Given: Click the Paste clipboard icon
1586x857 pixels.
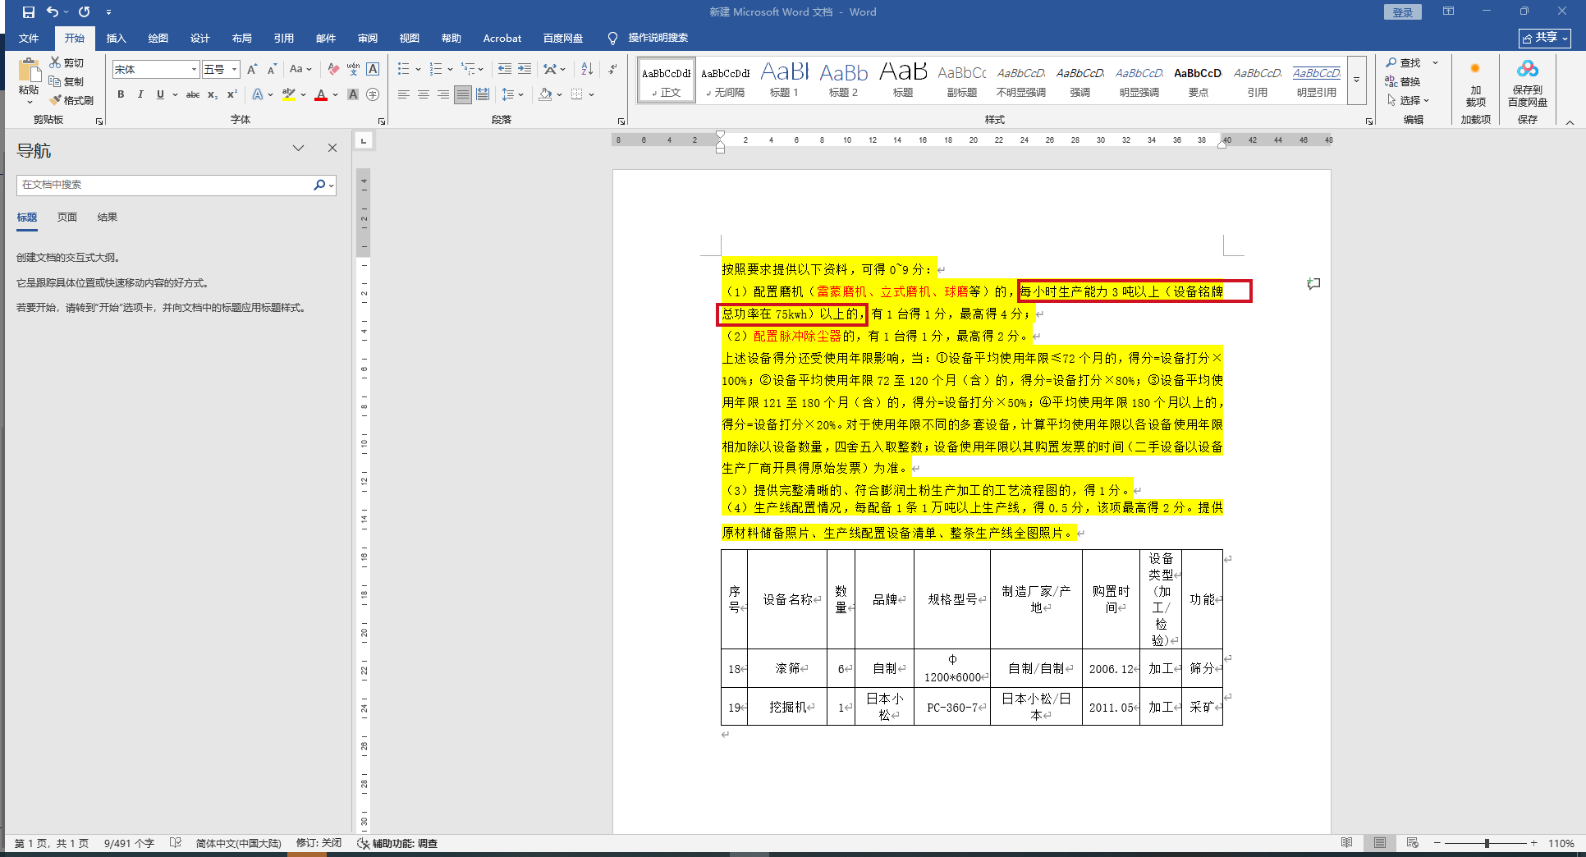Looking at the screenshot, I should (29, 71).
